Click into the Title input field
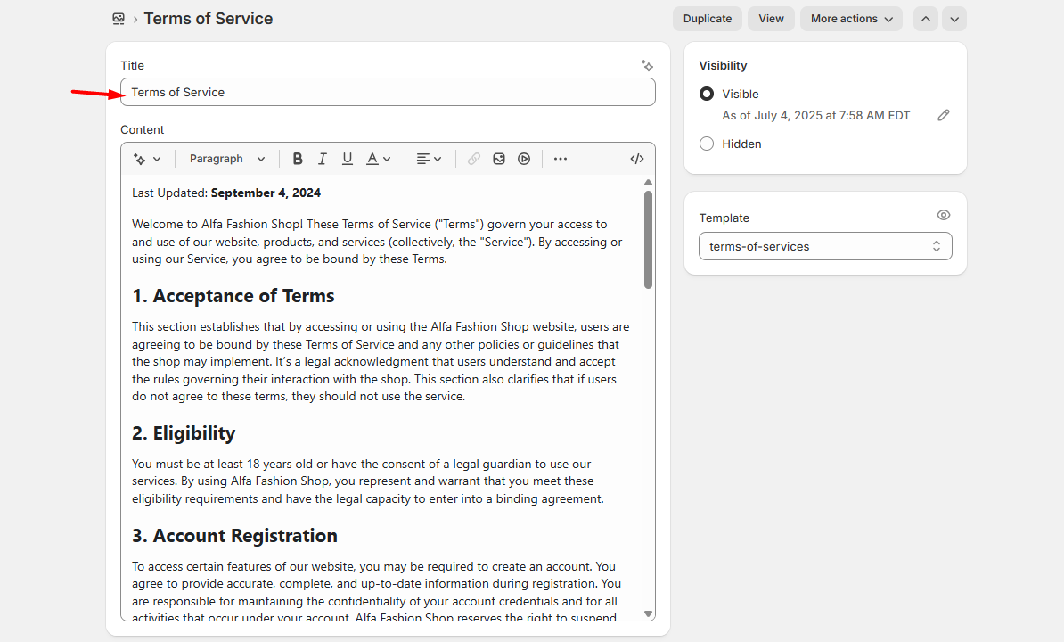This screenshot has width=1064, height=642. point(389,93)
